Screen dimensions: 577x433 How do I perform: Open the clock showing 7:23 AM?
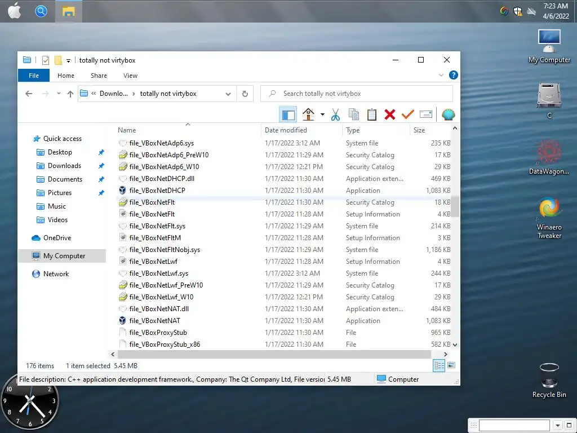click(x=556, y=11)
